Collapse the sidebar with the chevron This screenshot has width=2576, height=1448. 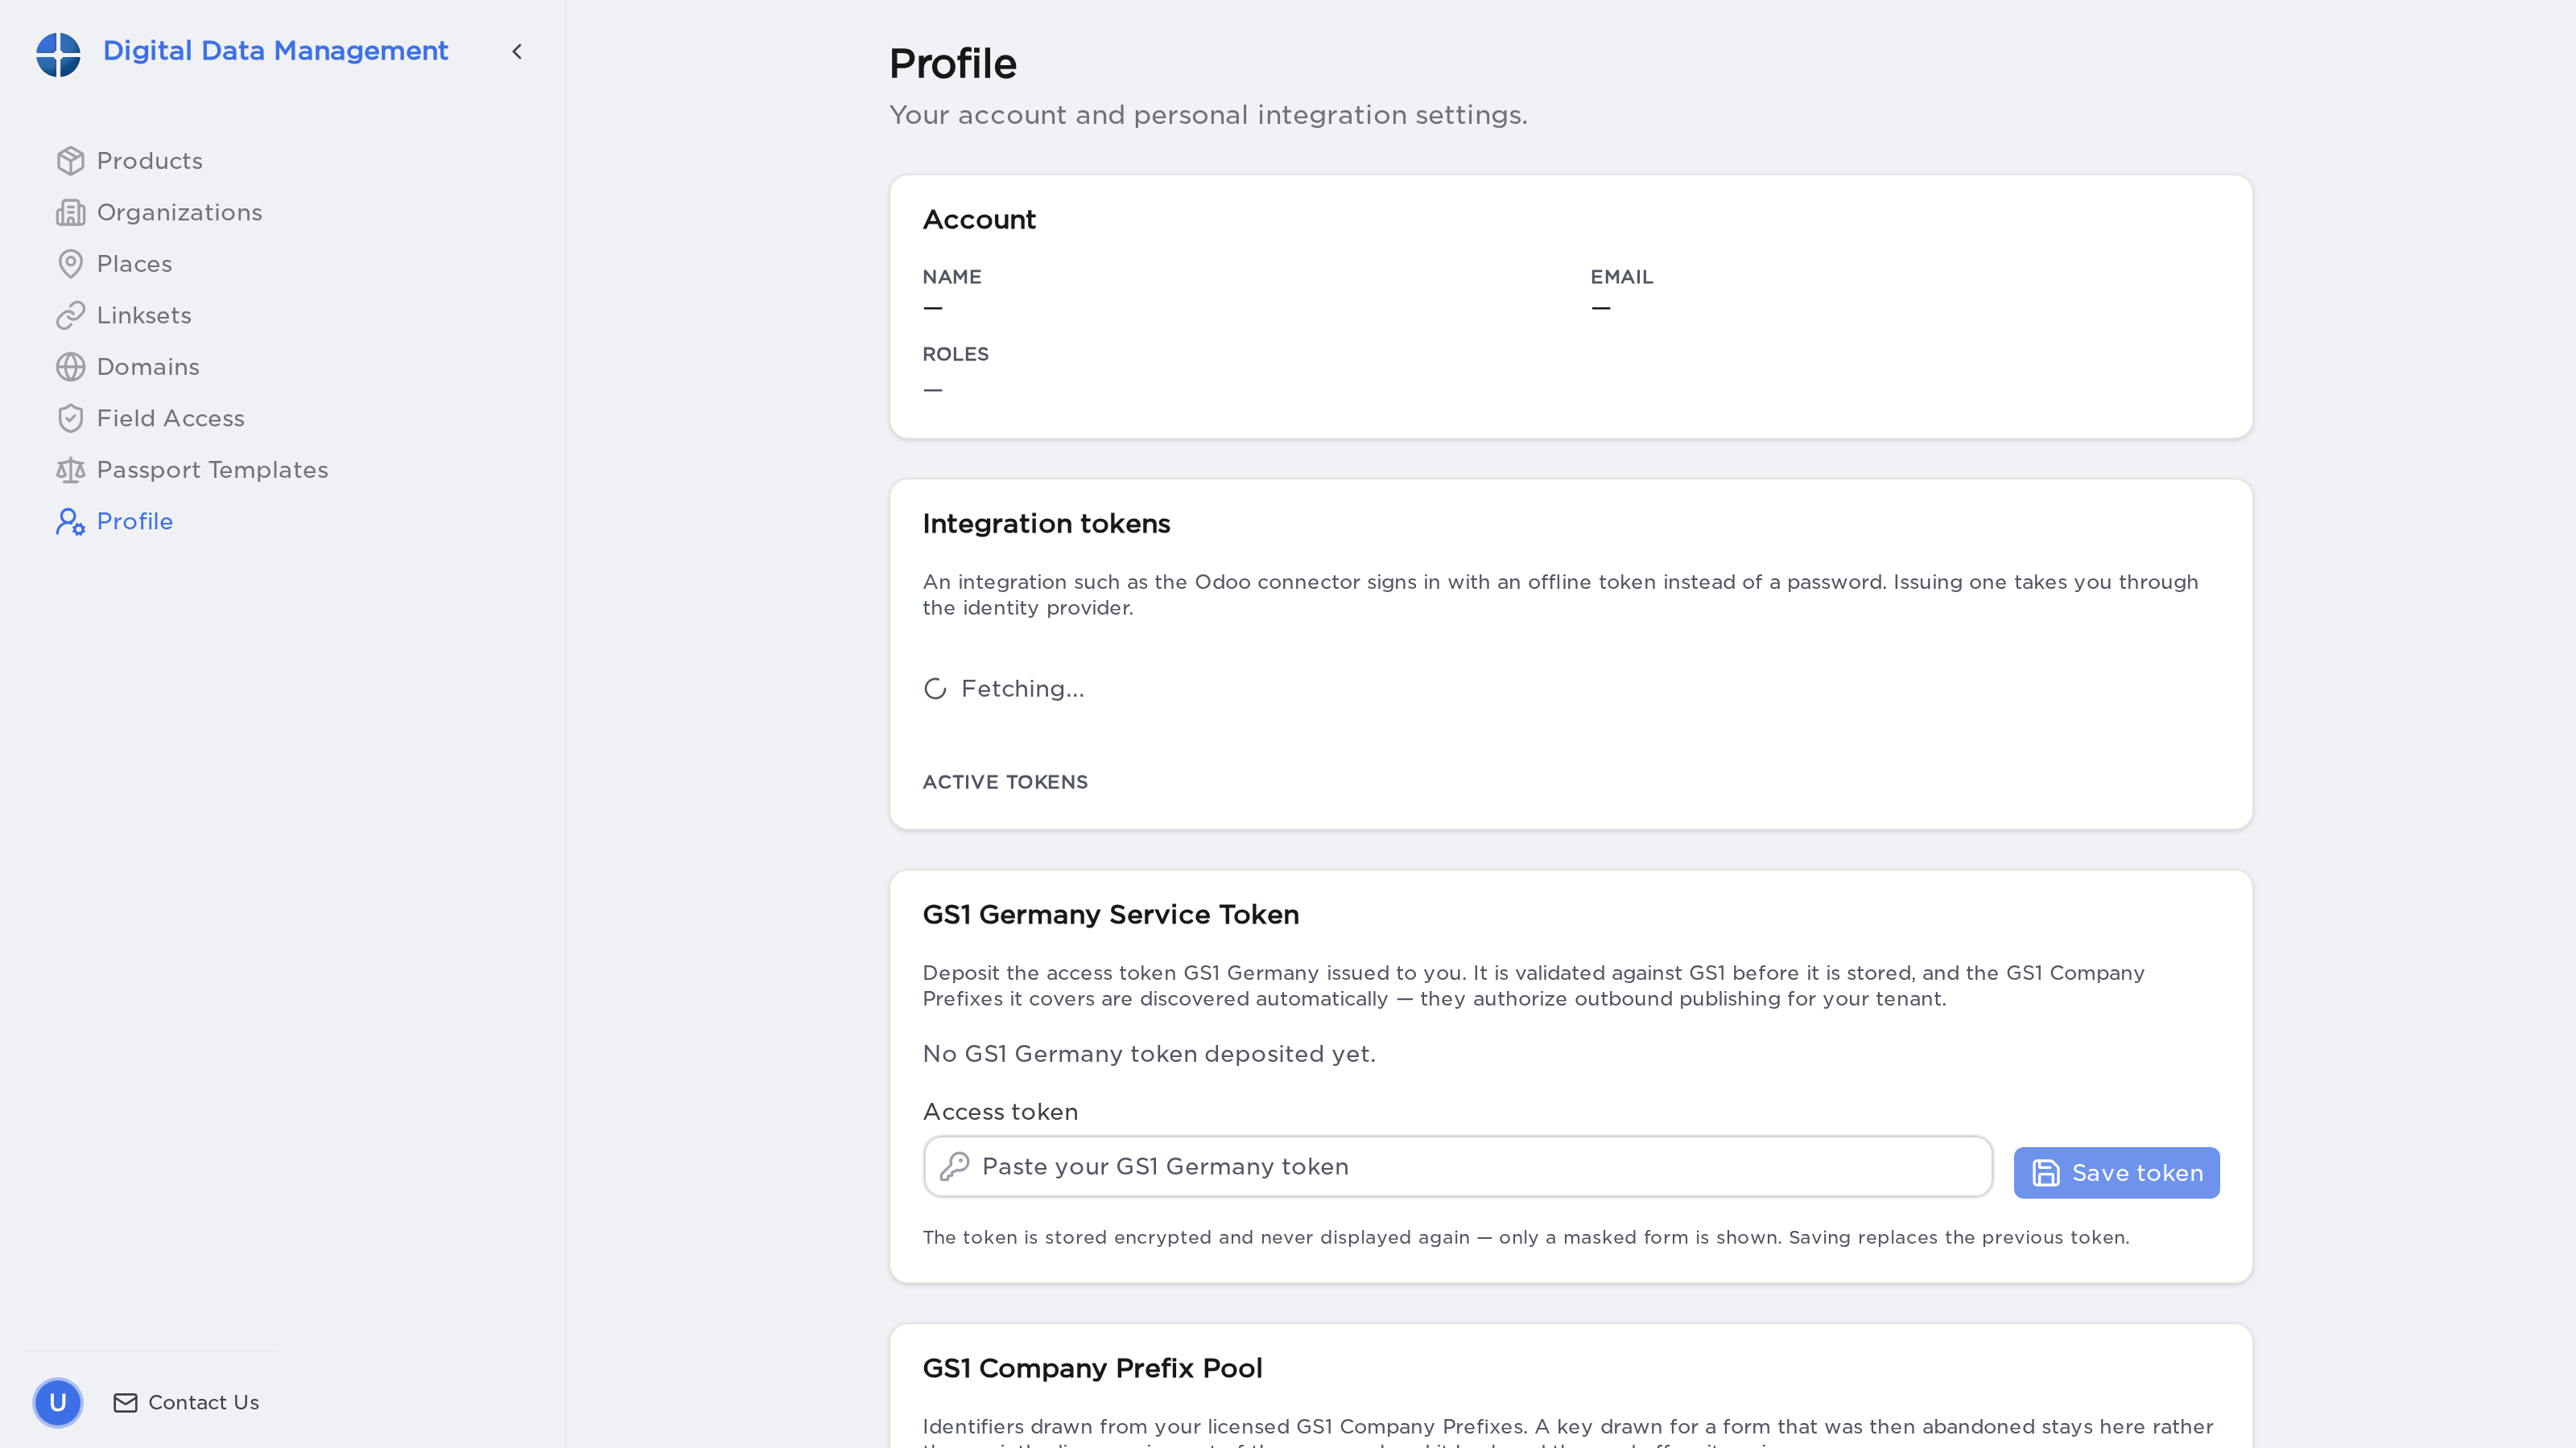pyautogui.click(x=517, y=51)
